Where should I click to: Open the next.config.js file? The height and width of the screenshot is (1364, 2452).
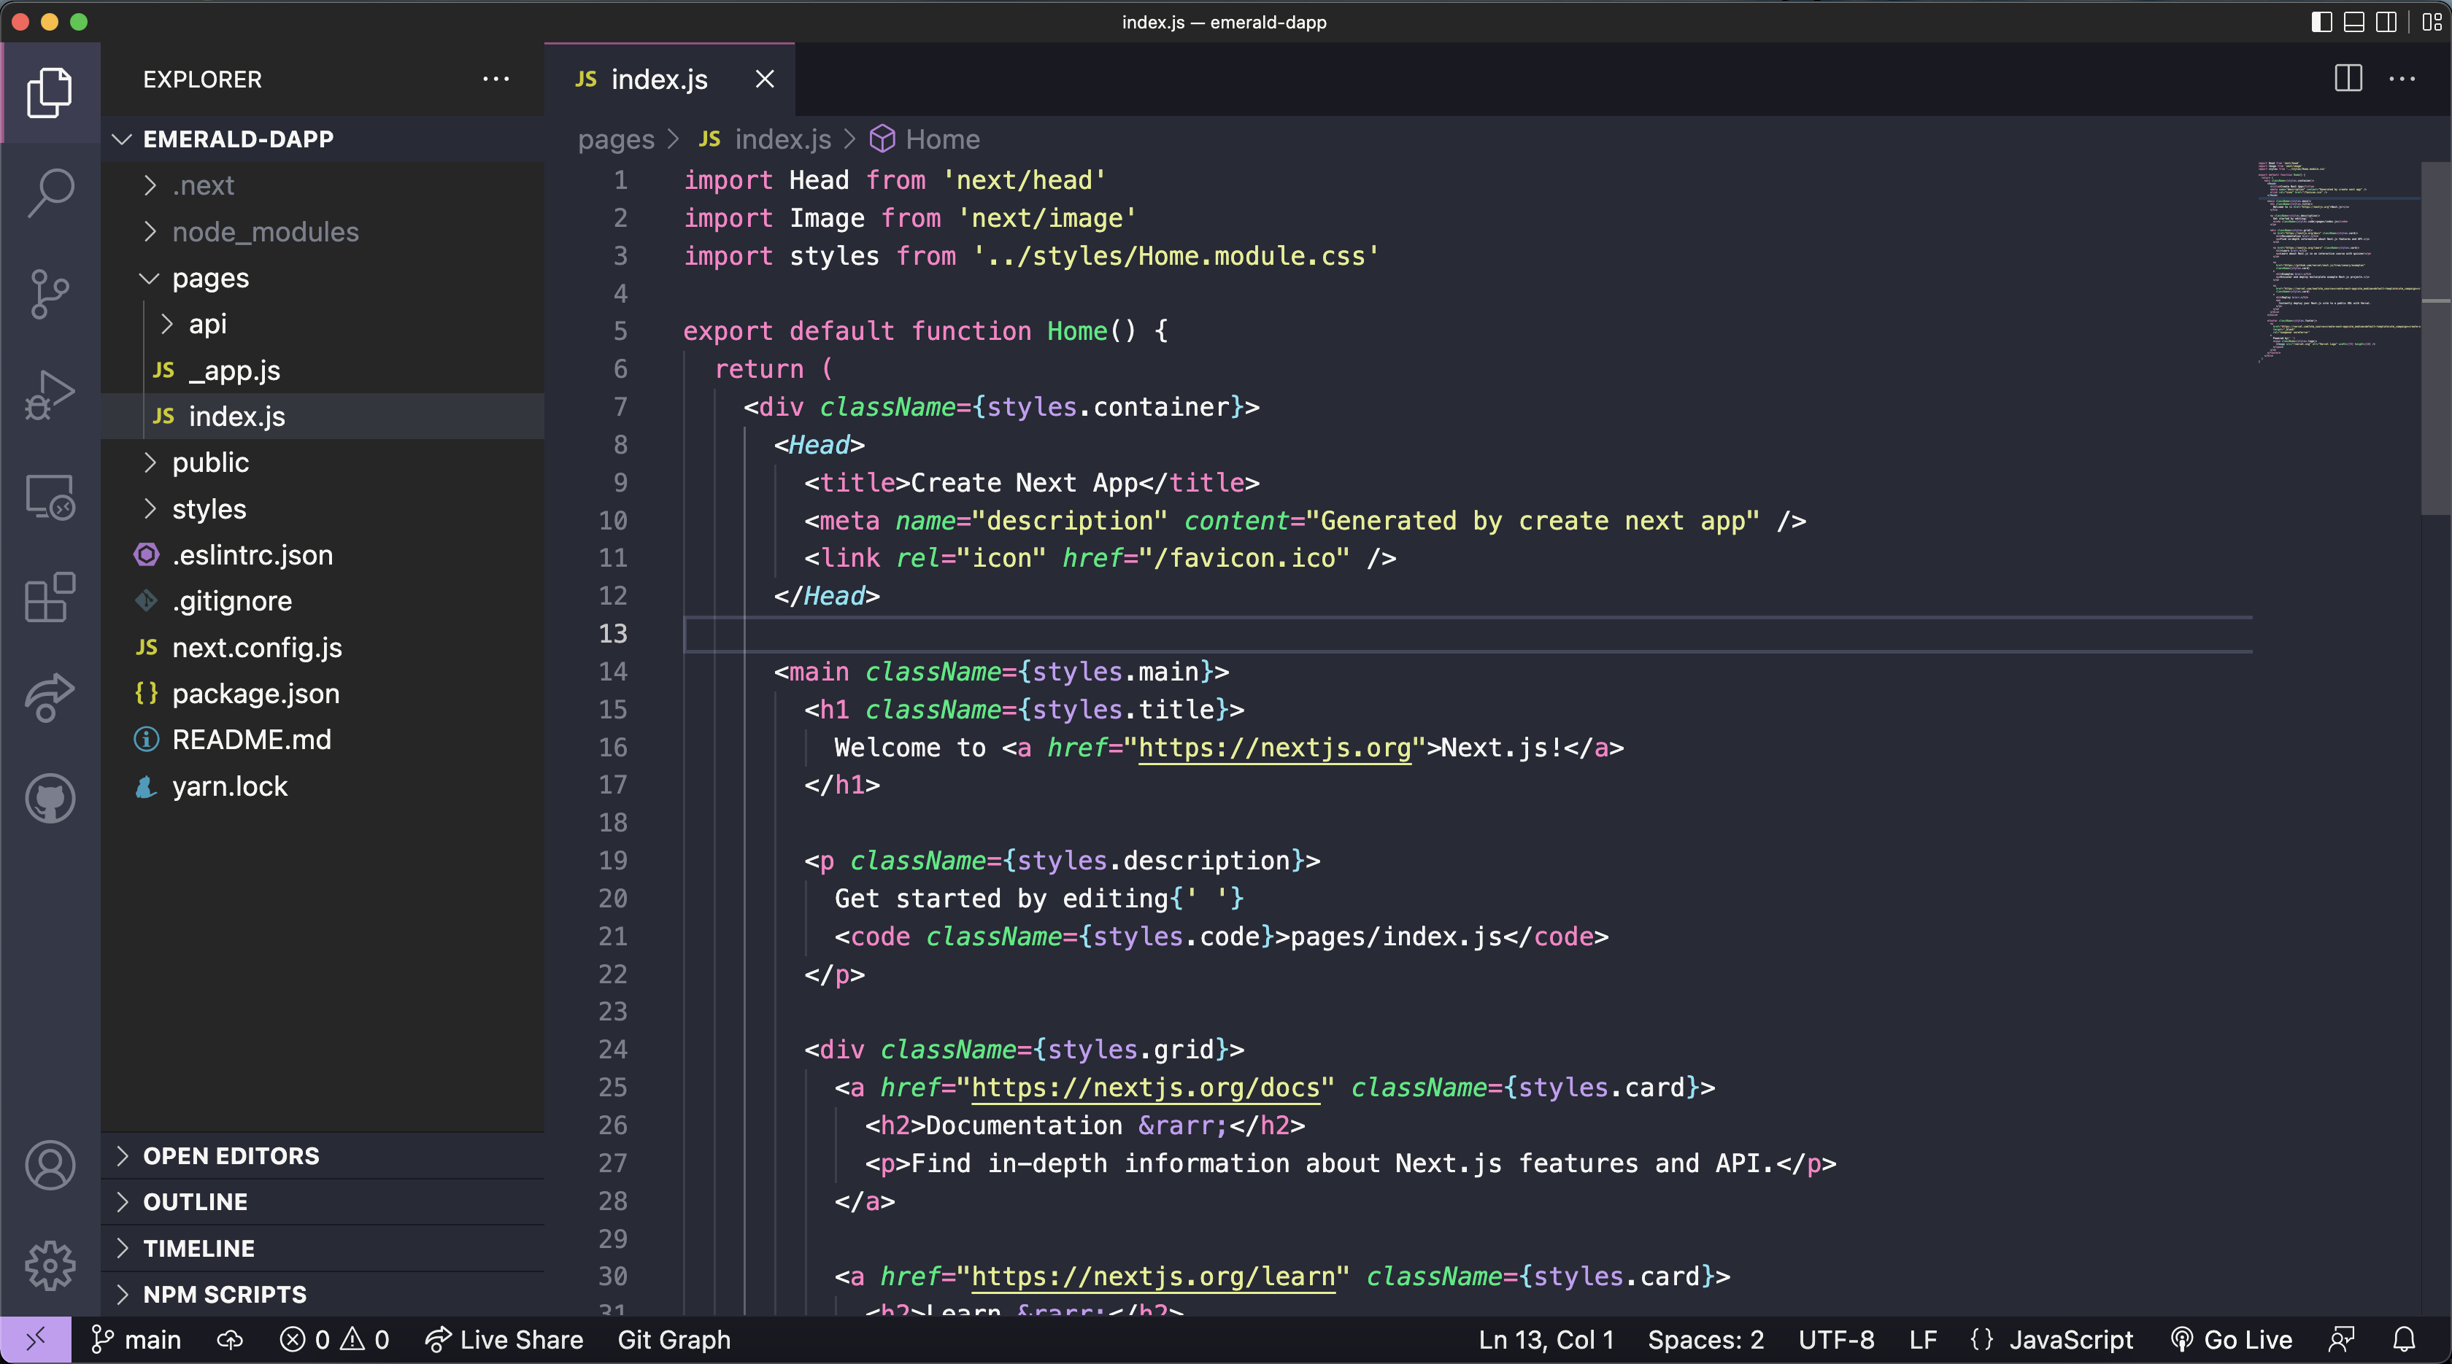tap(322, 648)
